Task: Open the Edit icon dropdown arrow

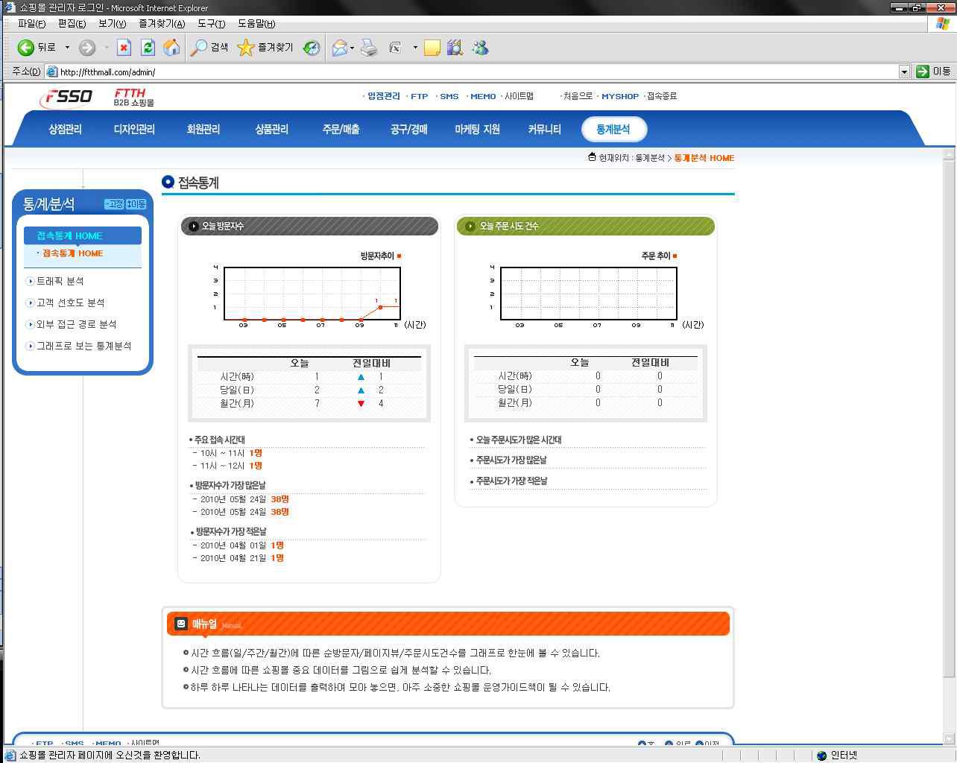Action: tap(415, 48)
